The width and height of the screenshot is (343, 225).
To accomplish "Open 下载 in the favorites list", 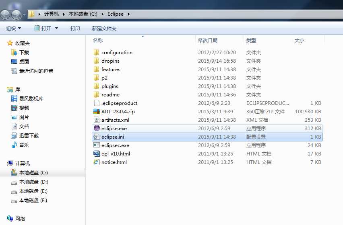I will (x=24, y=53).
